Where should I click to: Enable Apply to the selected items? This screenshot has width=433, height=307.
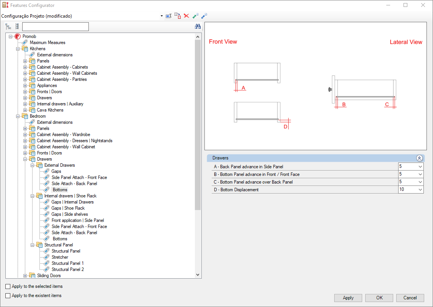[x=8, y=287]
